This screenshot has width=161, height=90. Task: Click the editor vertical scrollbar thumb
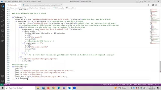[x=160, y=67]
